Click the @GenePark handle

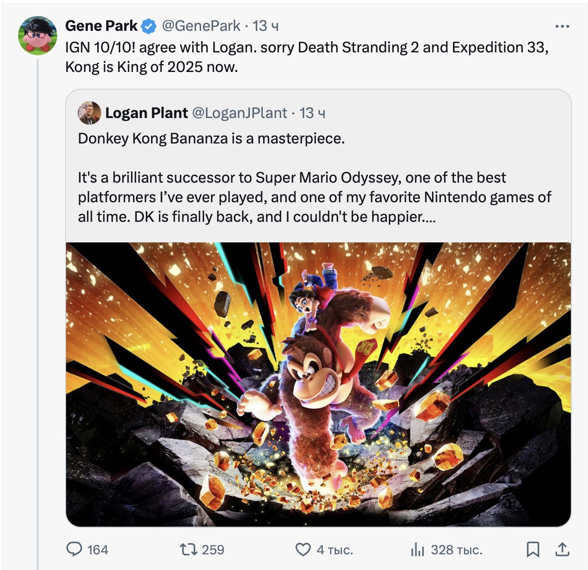(201, 26)
